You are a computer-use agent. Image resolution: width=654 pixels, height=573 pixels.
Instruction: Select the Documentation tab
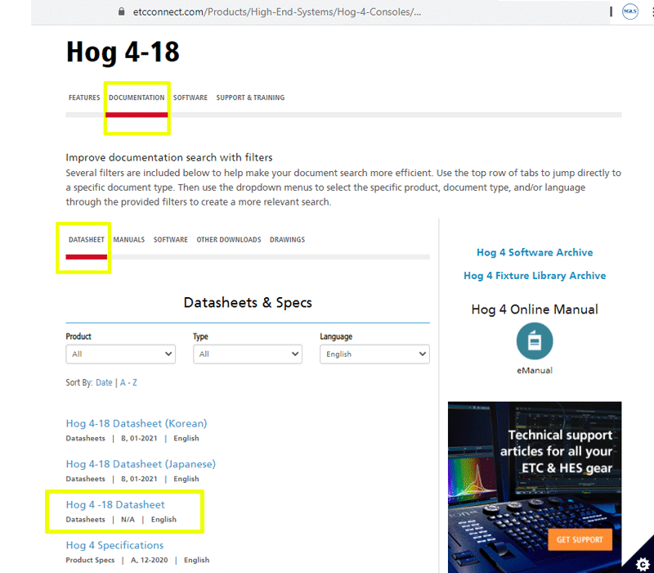tap(137, 97)
